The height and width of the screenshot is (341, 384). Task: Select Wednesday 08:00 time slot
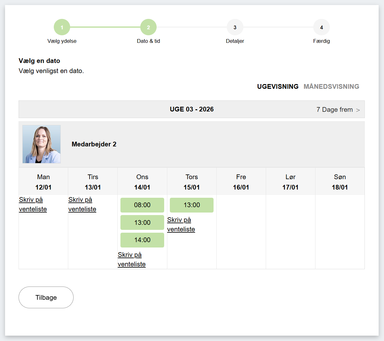click(142, 205)
